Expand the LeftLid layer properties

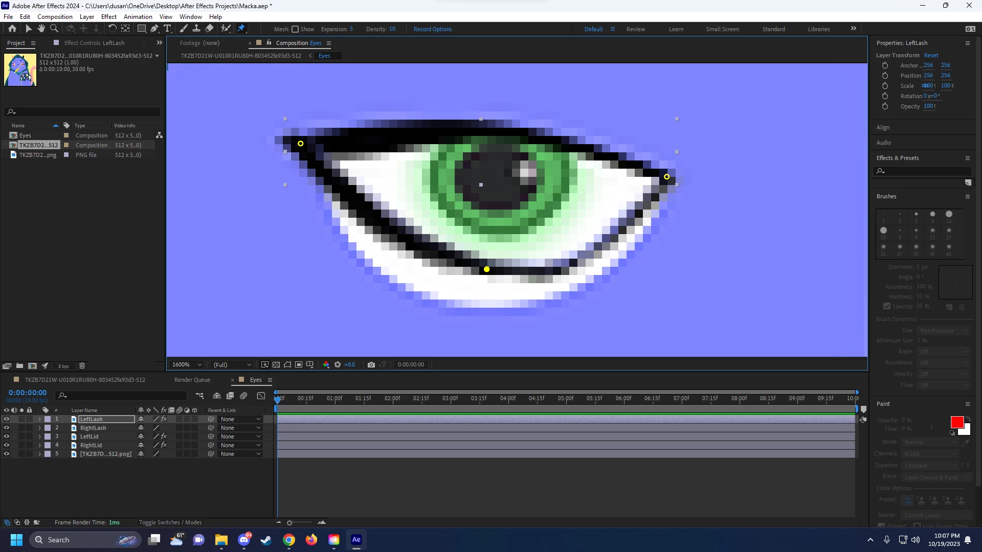(39, 436)
